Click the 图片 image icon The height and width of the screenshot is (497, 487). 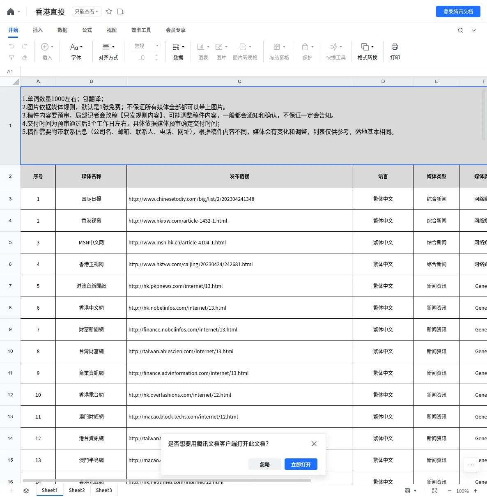coord(219,47)
